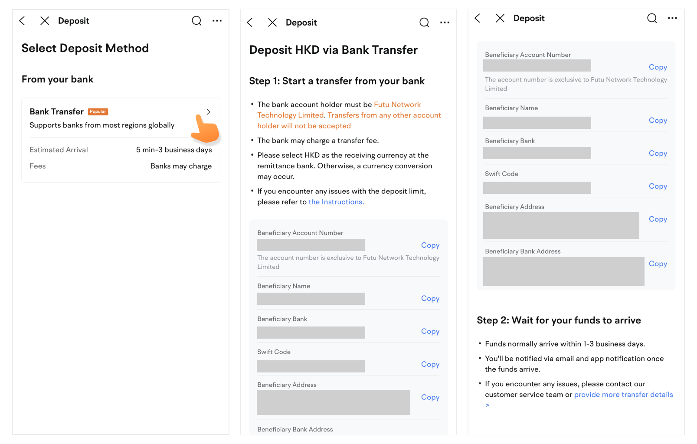The image size is (697, 444).
Task: Close the Select Deposit Method screen with X
Action: [x=45, y=21]
